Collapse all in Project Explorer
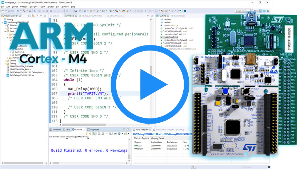Screen dimensions: 300x169 point(29,16)
